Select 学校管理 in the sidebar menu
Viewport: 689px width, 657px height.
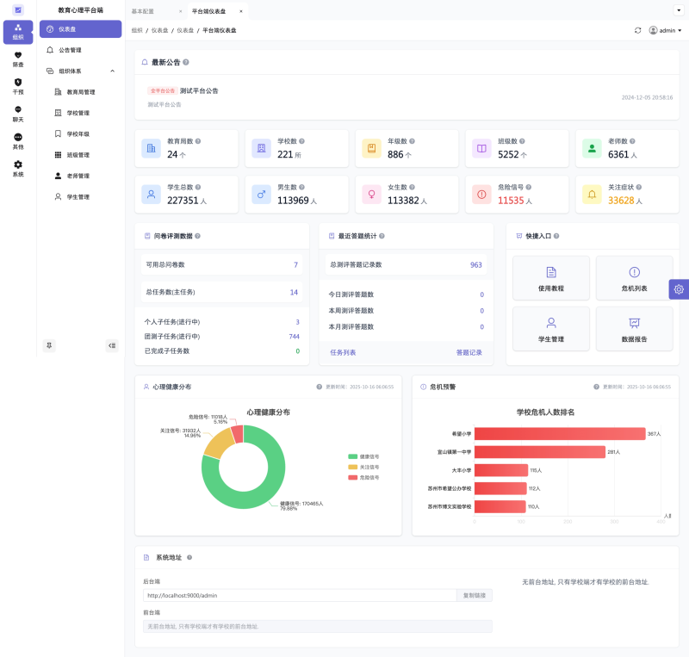point(78,113)
